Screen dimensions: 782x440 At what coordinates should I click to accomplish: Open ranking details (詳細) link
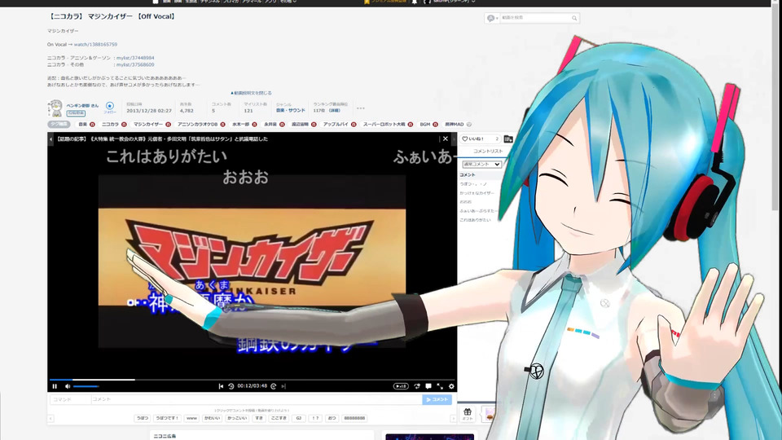[x=335, y=111]
